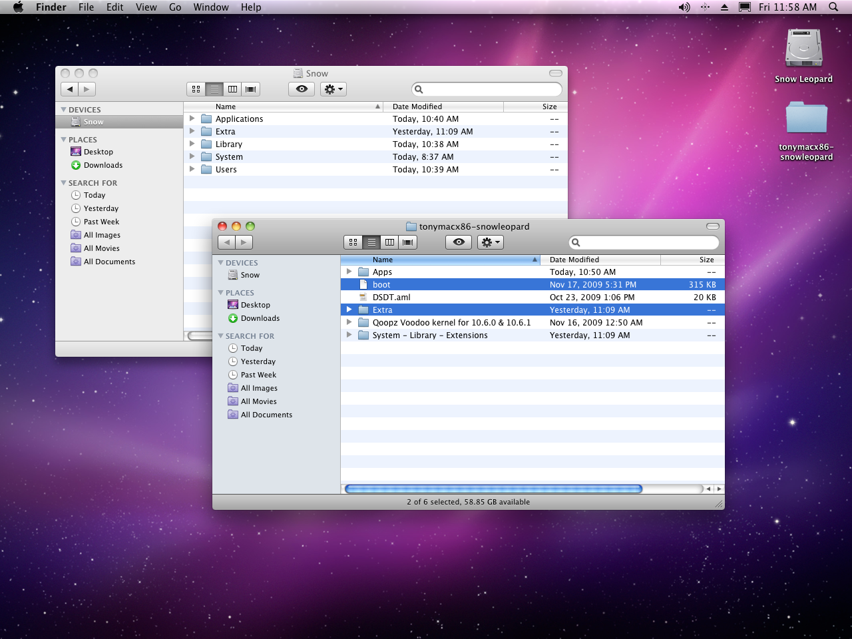Image resolution: width=852 pixels, height=639 pixels.
Task: Switch Snow window to list view
Action: click(x=214, y=89)
